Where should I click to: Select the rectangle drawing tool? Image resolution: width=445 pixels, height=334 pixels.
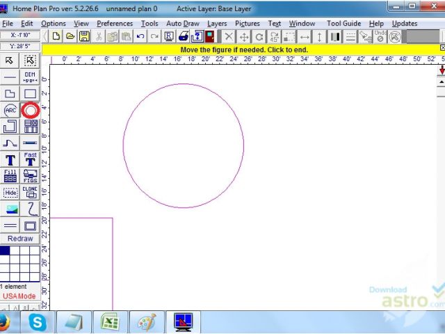point(30,93)
